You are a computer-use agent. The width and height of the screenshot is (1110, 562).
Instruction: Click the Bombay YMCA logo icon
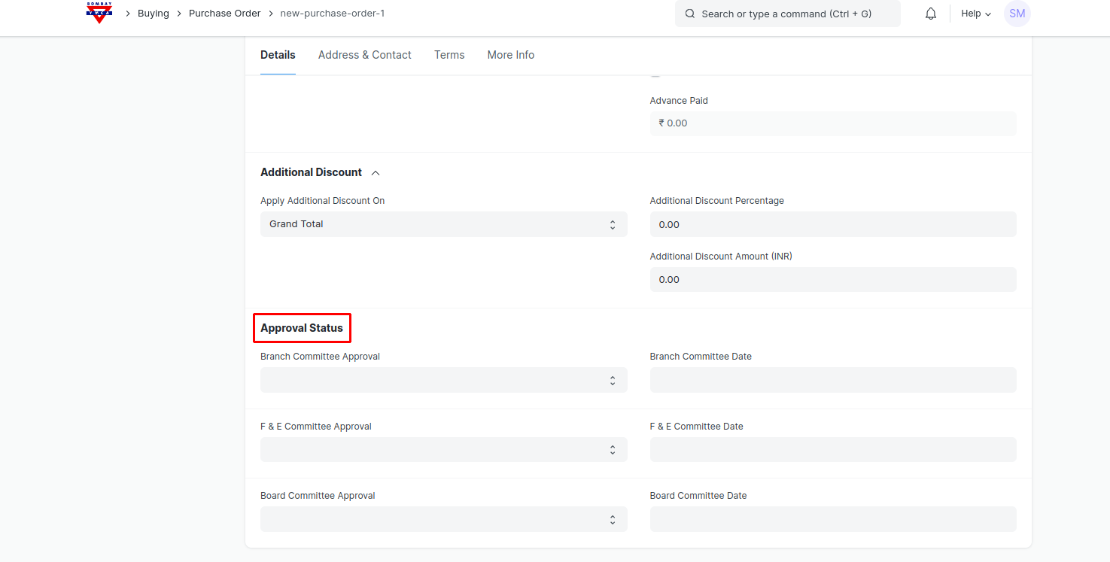pyautogui.click(x=99, y=13)
